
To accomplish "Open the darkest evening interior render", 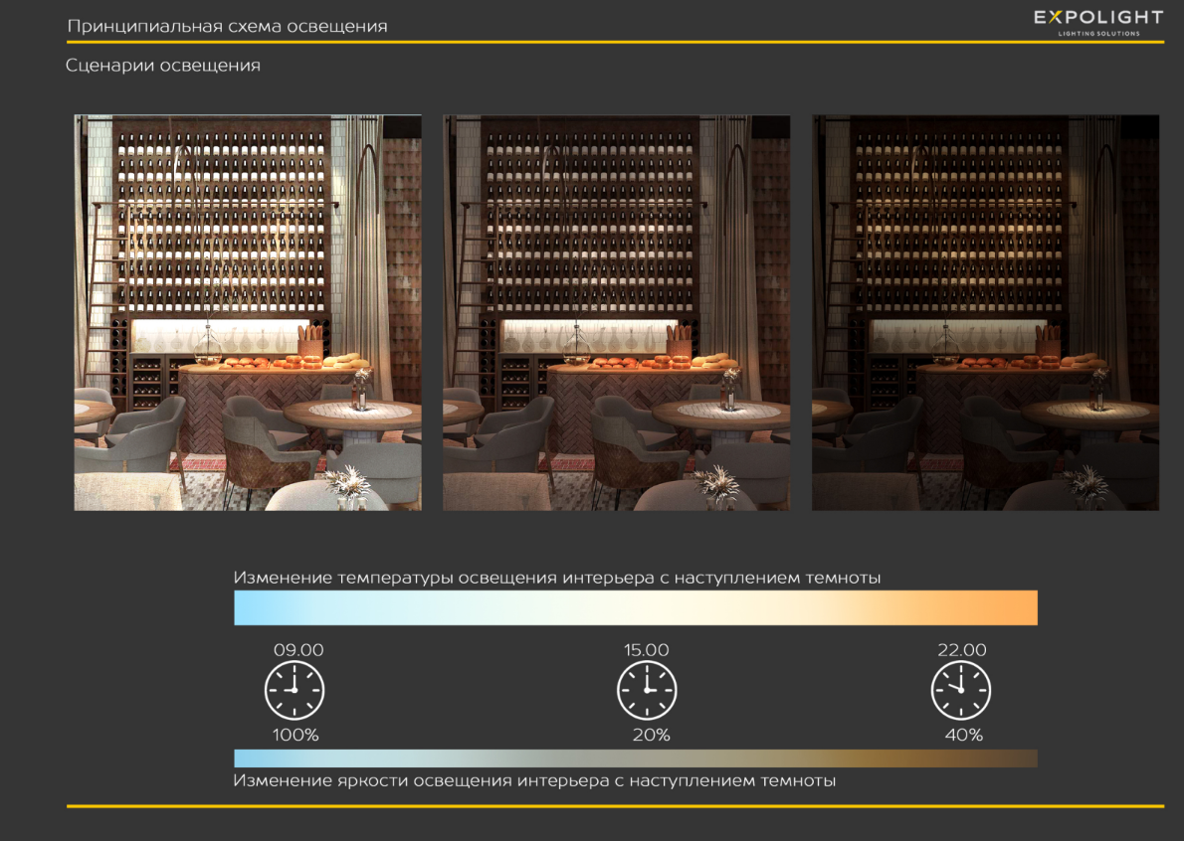I will [985, 312].
